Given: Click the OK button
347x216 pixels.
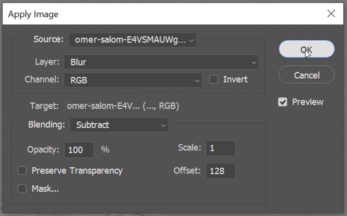Looking at the screenshot, I should point(306,49).
